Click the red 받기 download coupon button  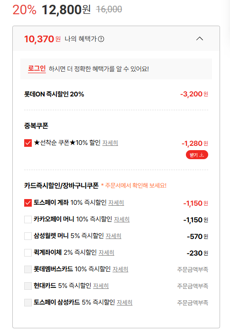pyautogui.click(x=197, y=155)
